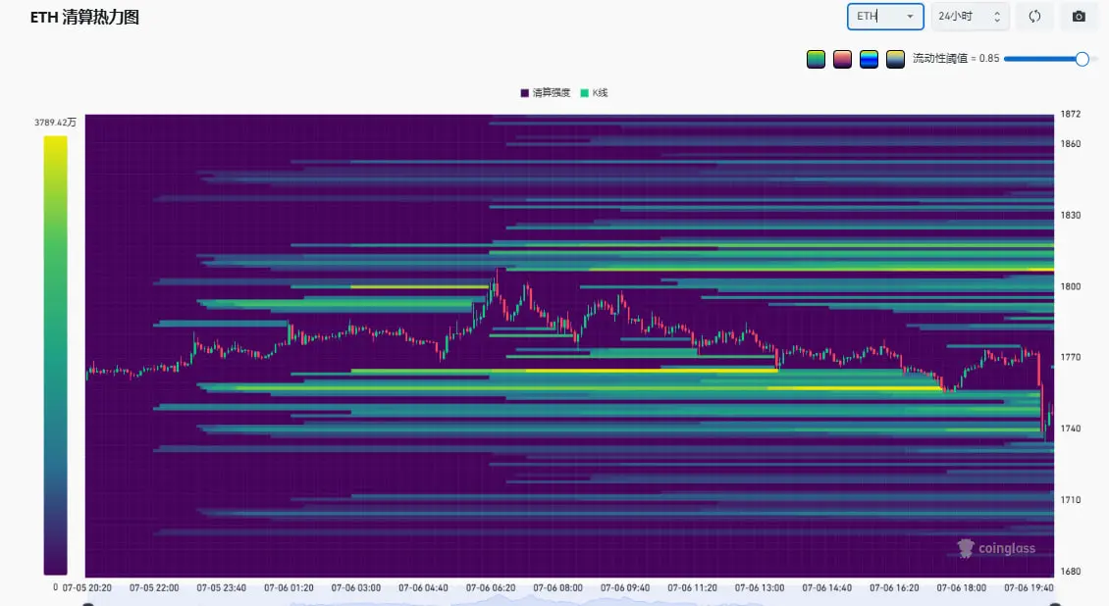Click the 07-06 09:40 time axis label
1109x606 pixels.
point(625,587)
